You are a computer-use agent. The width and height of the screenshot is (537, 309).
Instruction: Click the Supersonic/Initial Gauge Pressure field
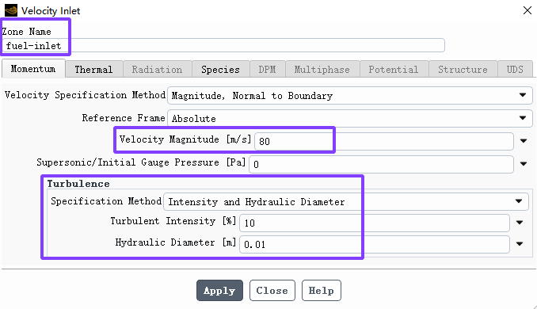381,164
